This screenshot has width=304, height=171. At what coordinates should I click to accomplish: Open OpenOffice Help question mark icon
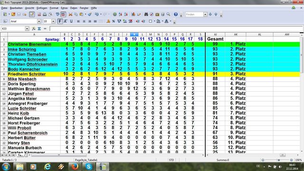click(176, 14)
